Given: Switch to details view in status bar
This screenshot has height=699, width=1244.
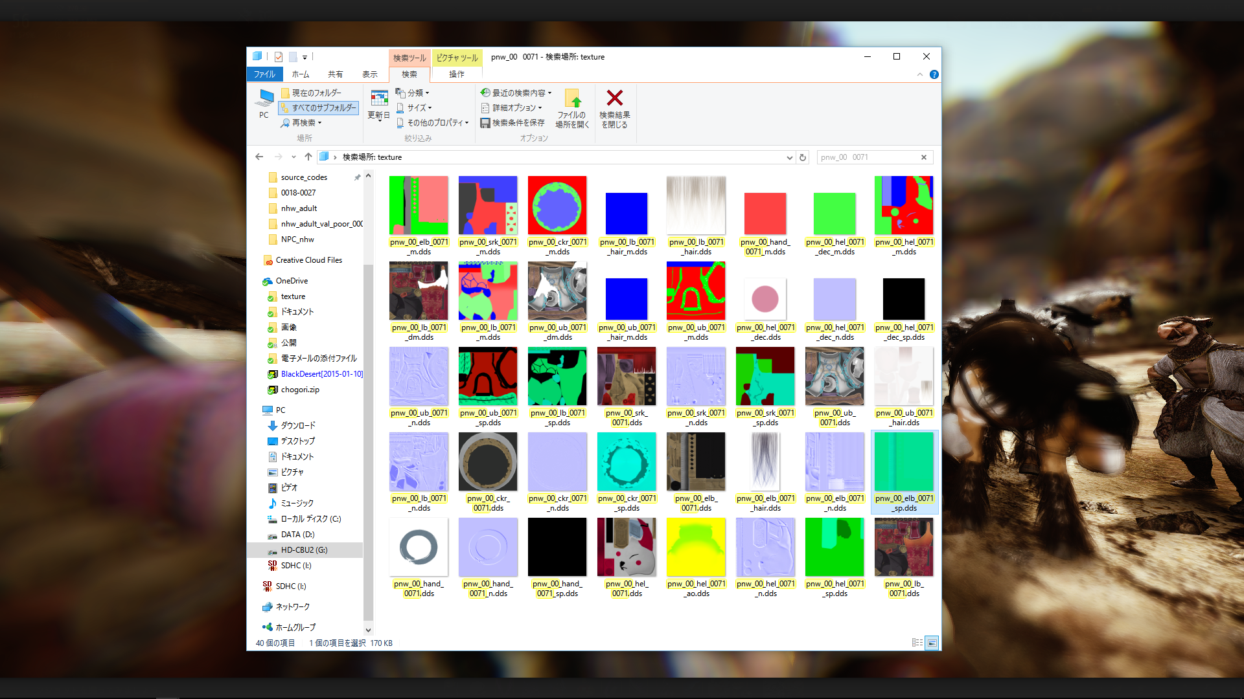Looking at the screenshot, I should (917, 643).
